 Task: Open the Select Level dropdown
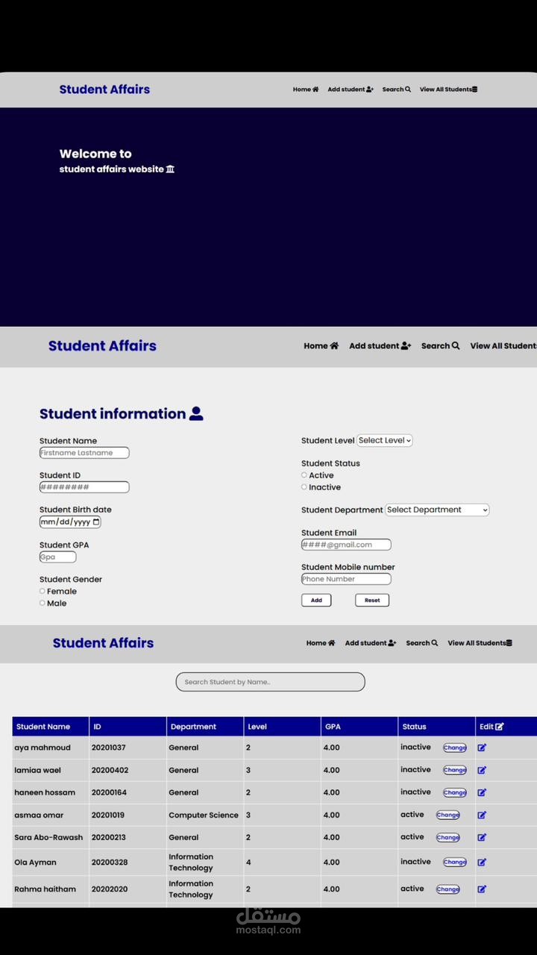coord(385,441)
